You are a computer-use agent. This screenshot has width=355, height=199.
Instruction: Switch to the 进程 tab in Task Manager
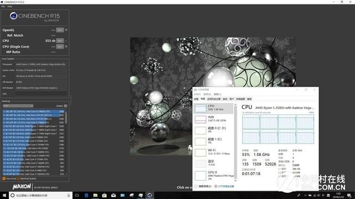coord(196,99)
